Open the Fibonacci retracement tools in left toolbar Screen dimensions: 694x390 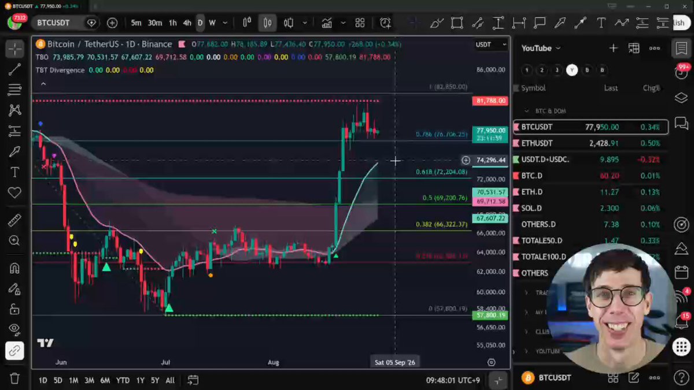point(14,90)
